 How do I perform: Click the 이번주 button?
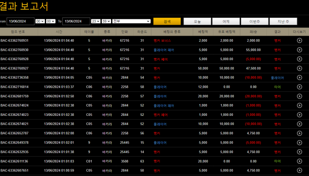(255, 21)
